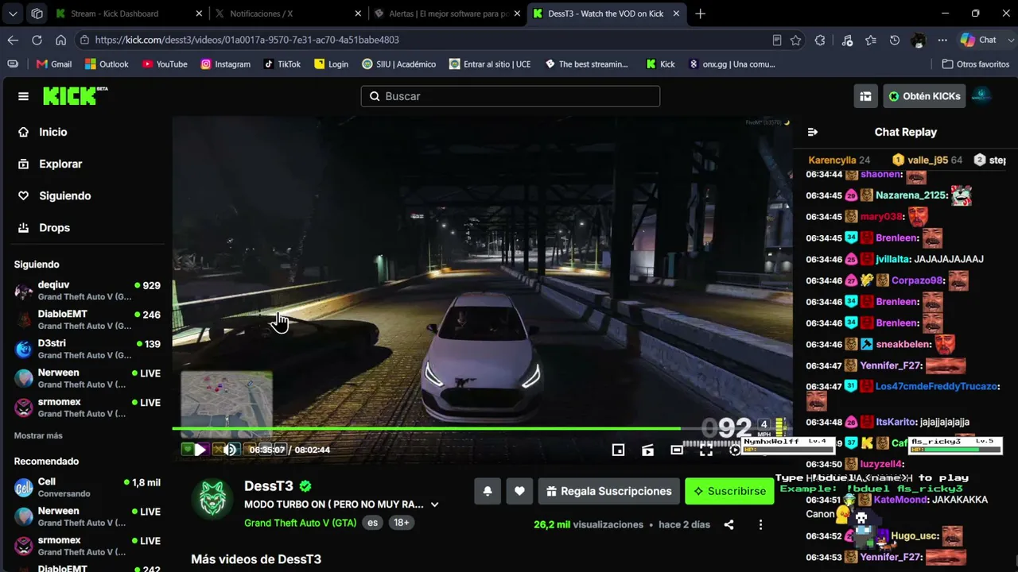Open Kick bookmark in favorites bar
1018x572 pixels.
tap(660, 64)
